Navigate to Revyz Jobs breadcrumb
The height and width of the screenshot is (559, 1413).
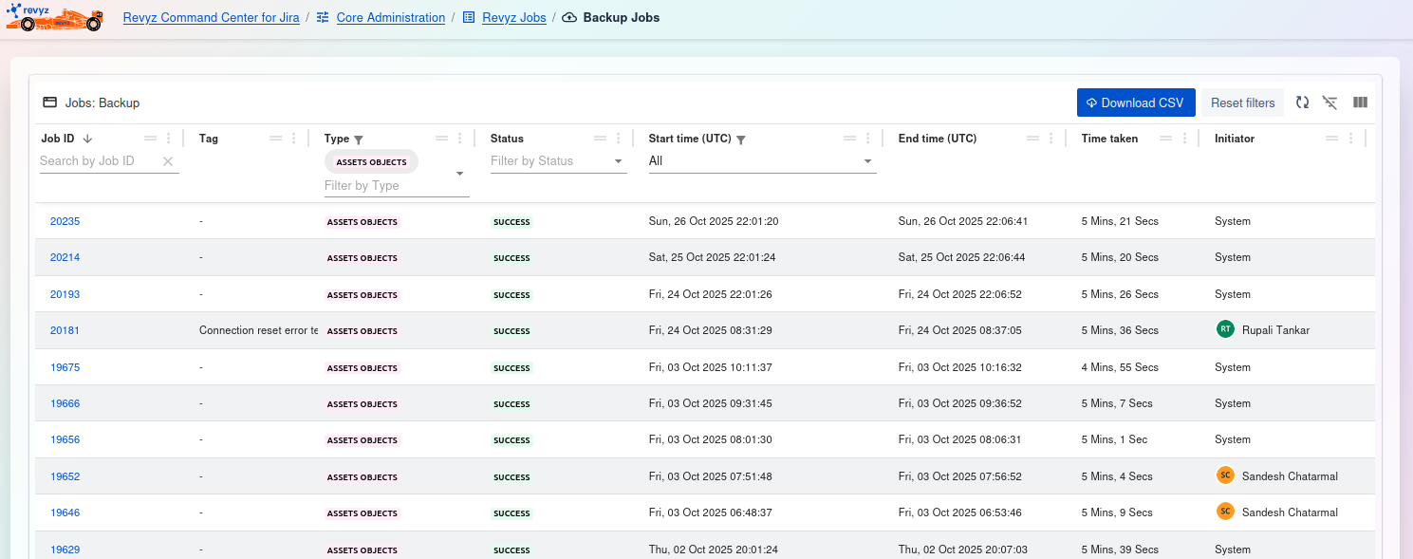[513, 18]
